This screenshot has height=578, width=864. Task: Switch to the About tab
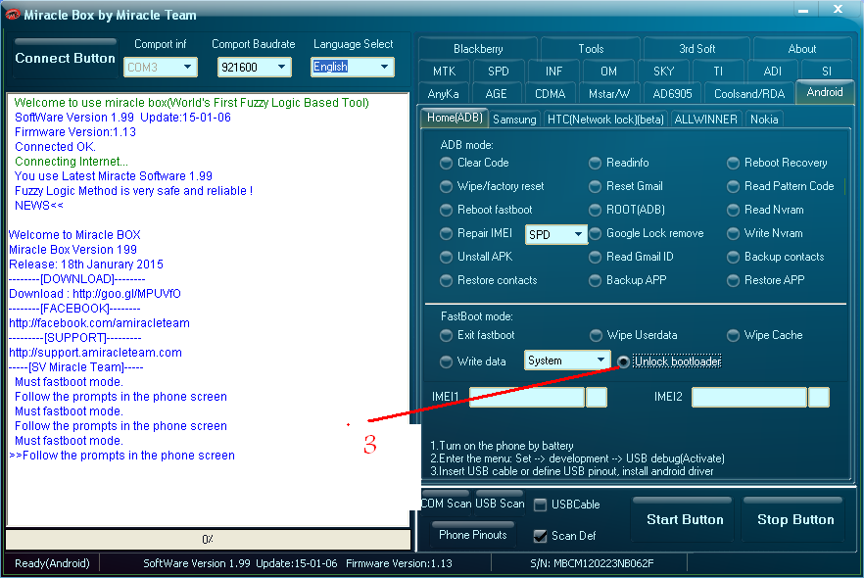click(801, 49)
